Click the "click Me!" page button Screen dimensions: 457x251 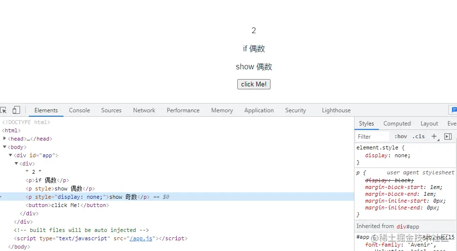pos(253,84)
